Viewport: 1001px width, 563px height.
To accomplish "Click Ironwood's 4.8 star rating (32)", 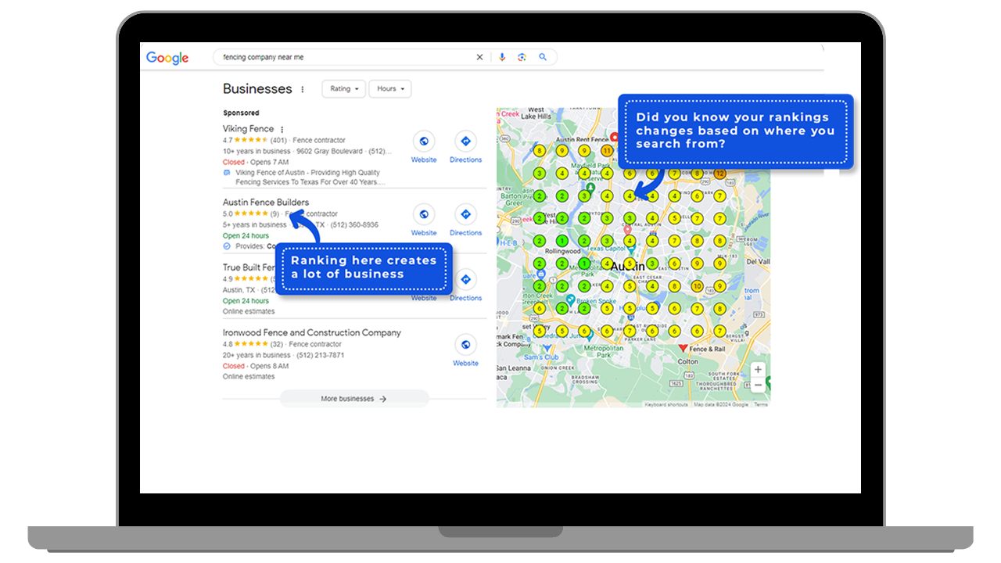I will click(253, 345).
